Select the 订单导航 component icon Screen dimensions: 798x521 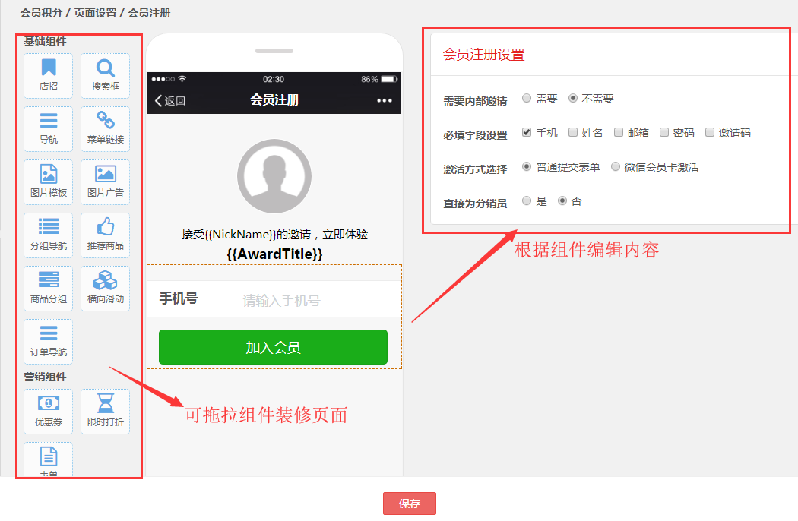pos(49,342)
